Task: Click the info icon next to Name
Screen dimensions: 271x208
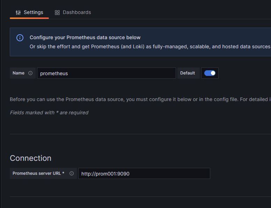Action: [30, 73]
